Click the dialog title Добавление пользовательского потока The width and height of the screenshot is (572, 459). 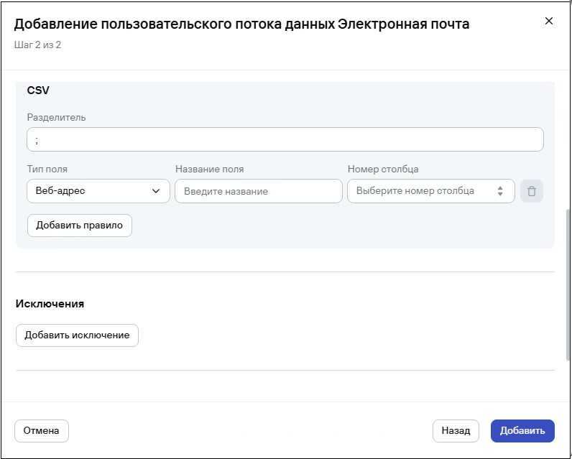point(241,24)
